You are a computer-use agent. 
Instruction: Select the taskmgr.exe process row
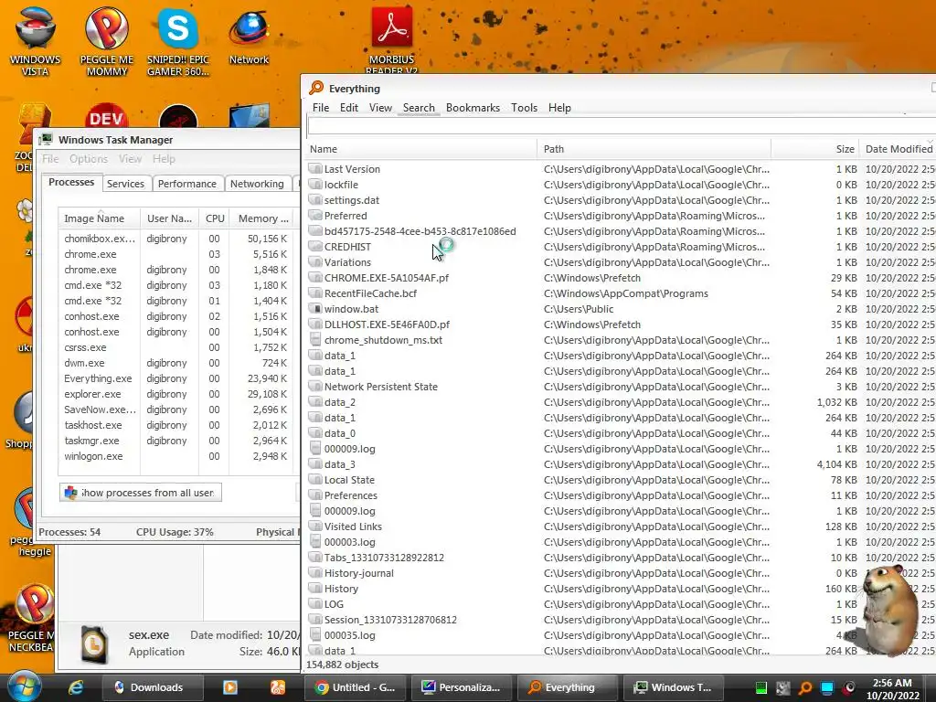[x=176, y=441]
